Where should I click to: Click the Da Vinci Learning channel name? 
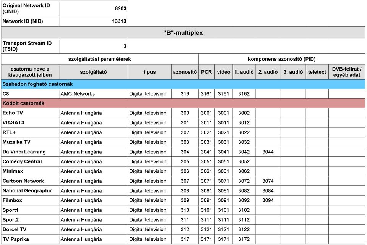pyautogui.click(x=24, y=152)
